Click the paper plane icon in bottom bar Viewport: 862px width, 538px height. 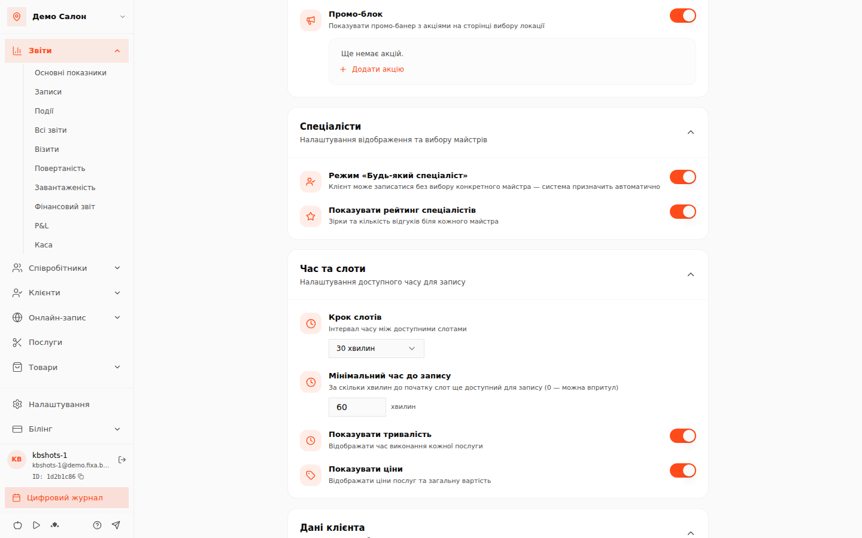click(x=116, y=525)
